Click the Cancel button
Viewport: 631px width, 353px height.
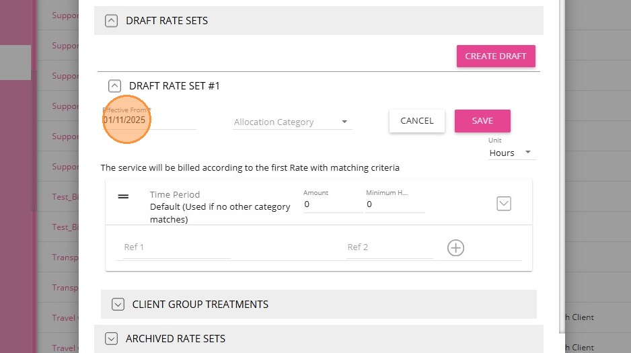(x=416, y=121)
